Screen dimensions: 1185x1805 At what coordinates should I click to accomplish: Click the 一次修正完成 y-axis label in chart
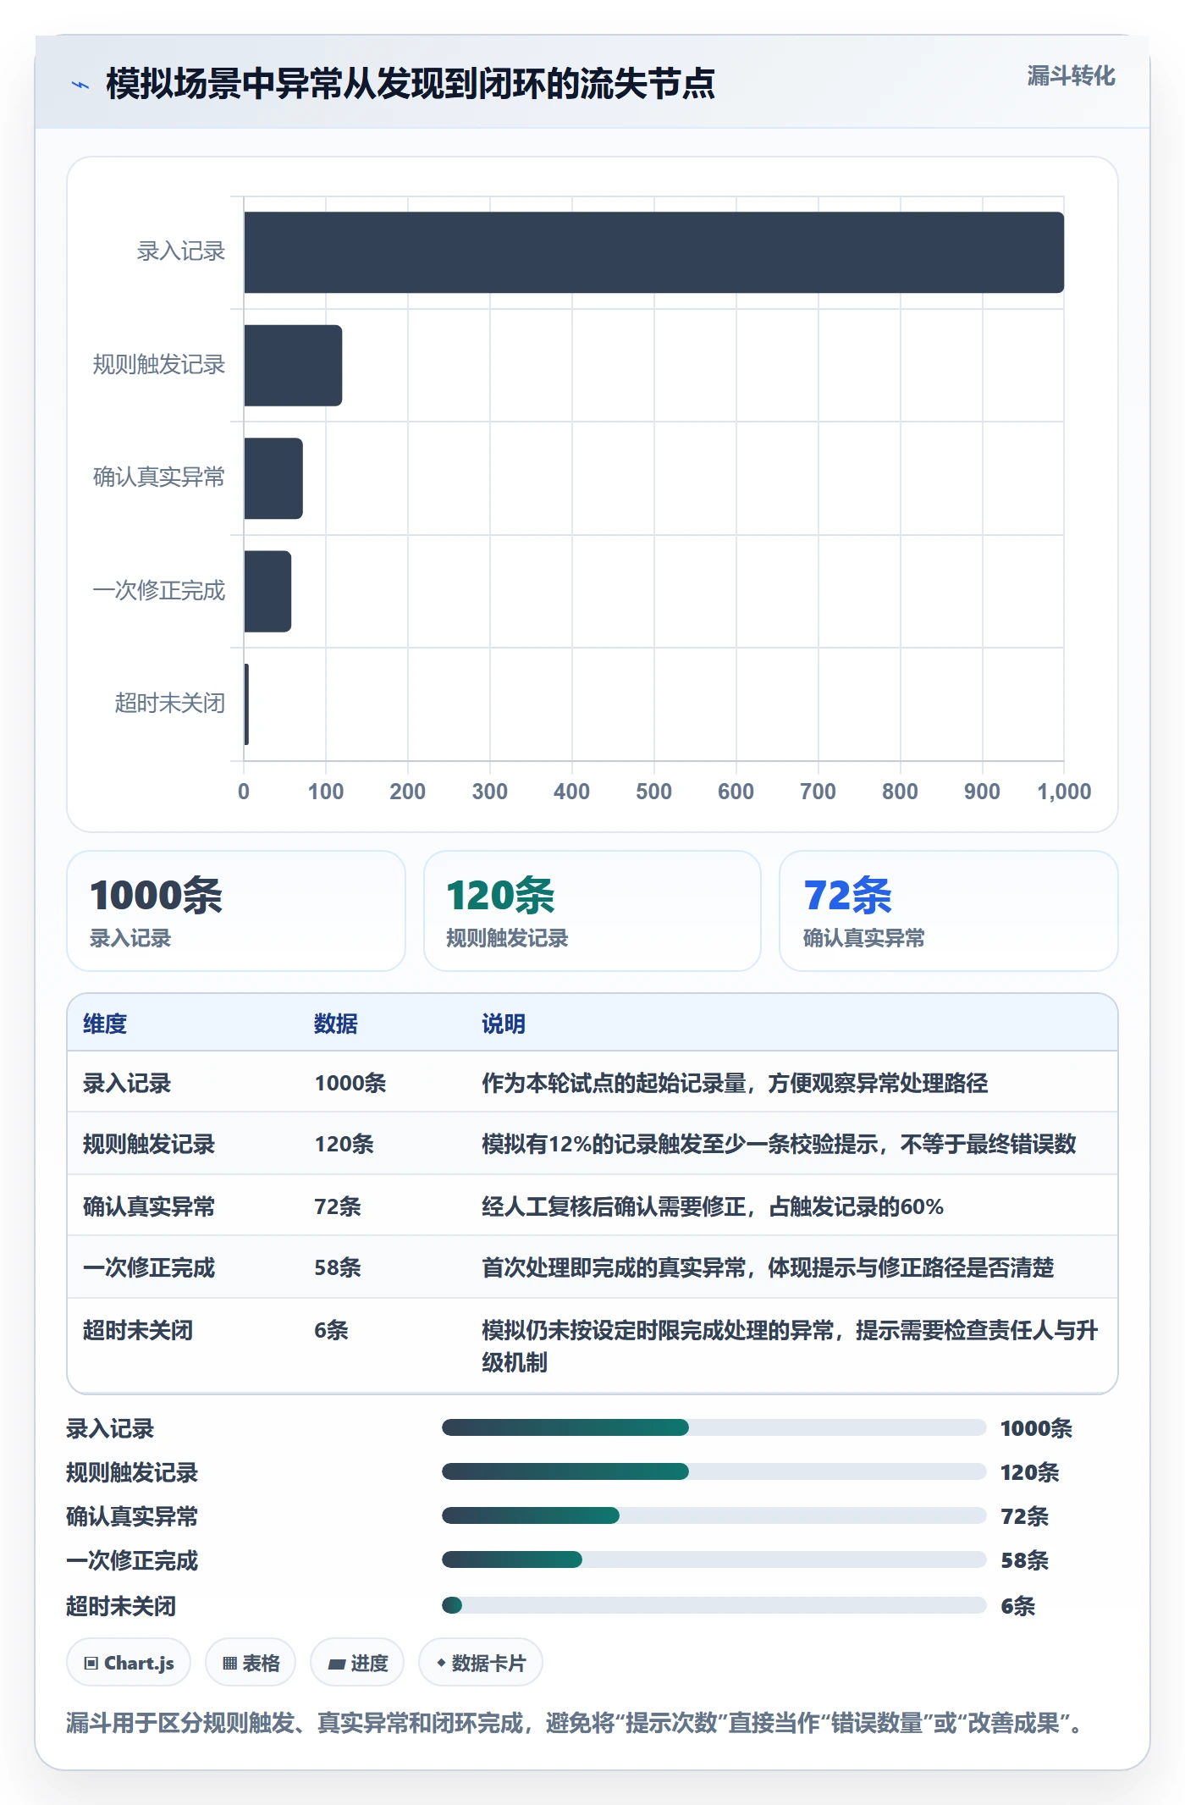pos(159,590)
